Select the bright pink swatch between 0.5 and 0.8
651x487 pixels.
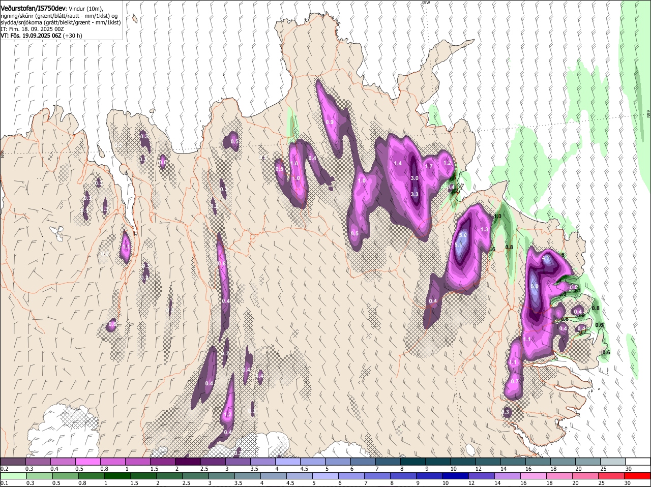coord(87,461)
